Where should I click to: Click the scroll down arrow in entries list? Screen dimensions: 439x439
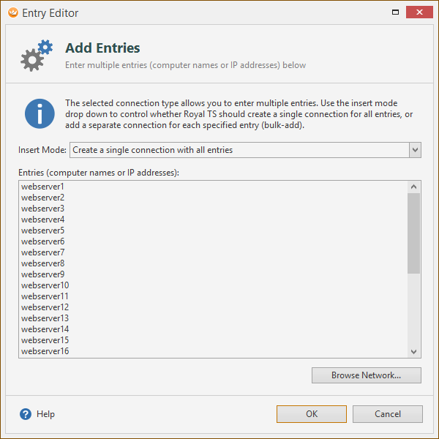pos(413,351)
